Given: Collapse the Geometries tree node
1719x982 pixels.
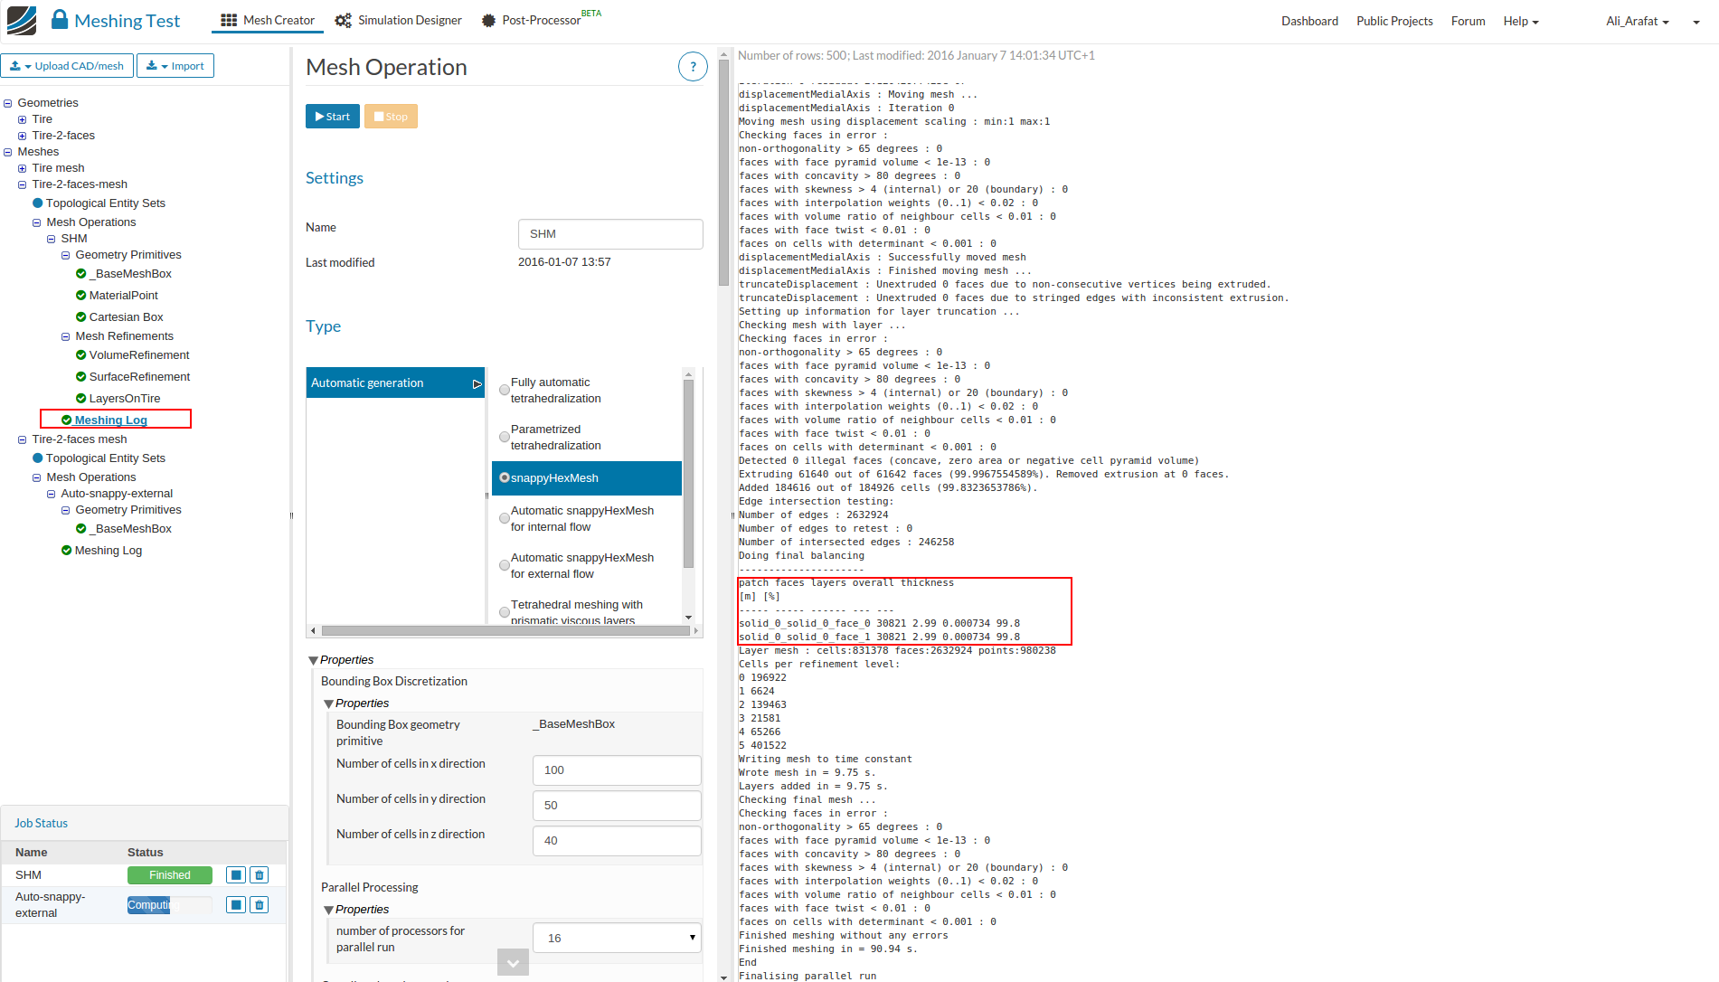Looking at the screenshot, I should coord(8,103).
